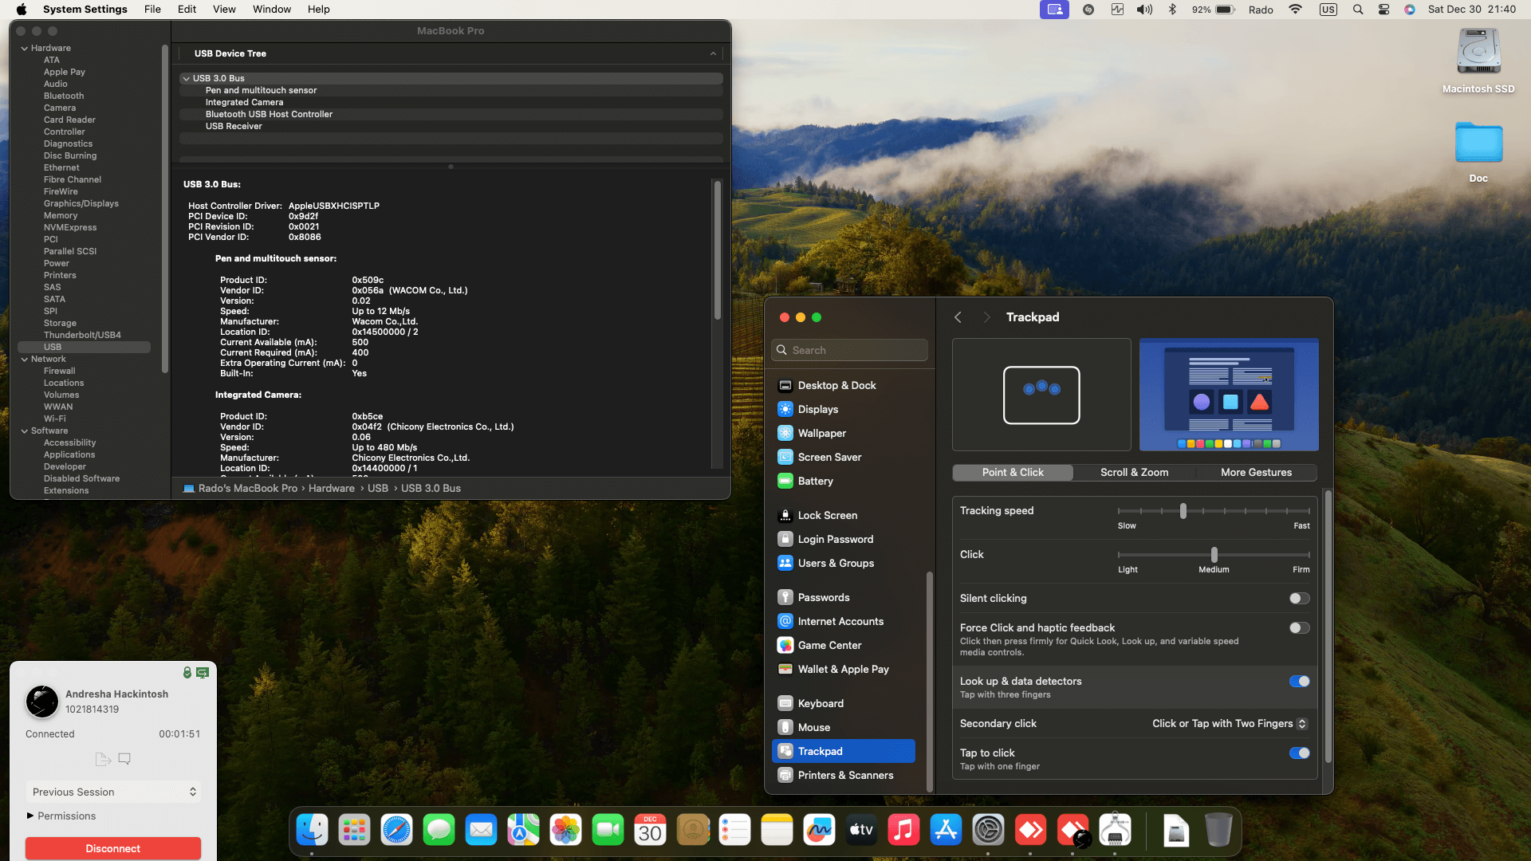Open Displays settings in the sidebar
The width and height of the screenshot is (1531, 861).
[x=817, y=409]
